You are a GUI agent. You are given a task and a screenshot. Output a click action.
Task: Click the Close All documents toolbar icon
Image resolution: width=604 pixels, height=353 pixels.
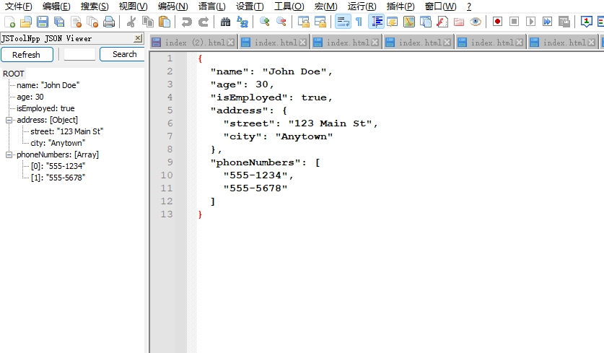93,22
